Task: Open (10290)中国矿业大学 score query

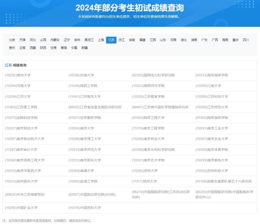Action: tap(21, 208)
